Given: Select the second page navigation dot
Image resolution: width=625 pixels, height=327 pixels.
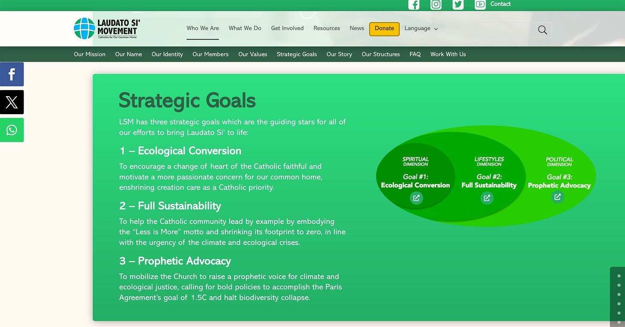Looking at the screenshot, I should click(619, 285).
